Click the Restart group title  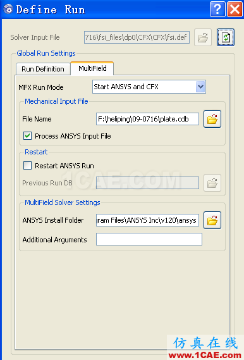coord(36,152)
